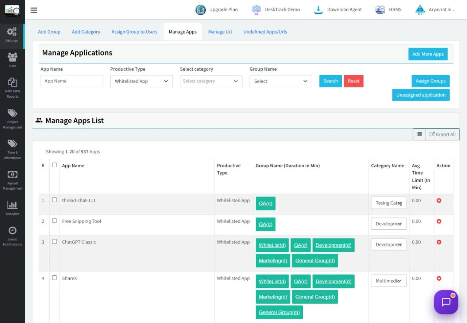Open Time & Attendance in sidebar

coord(12,149)
